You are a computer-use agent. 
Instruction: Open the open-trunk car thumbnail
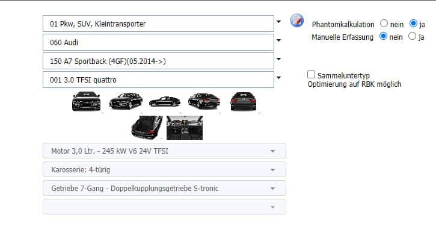tap(147, 128)
